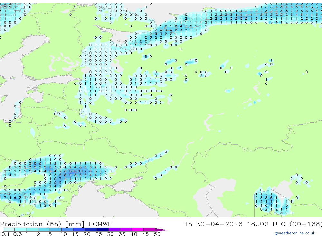322x236 pixels.
Task: Click the legend scale label '45'
Action: coord(146,234)
